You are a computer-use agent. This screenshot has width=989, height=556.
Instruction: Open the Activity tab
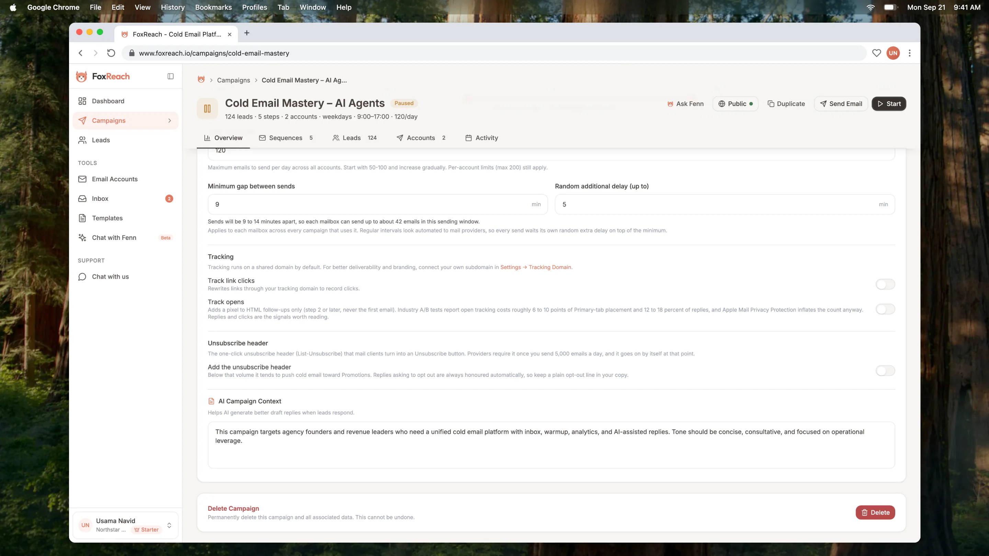coord(481,138)
